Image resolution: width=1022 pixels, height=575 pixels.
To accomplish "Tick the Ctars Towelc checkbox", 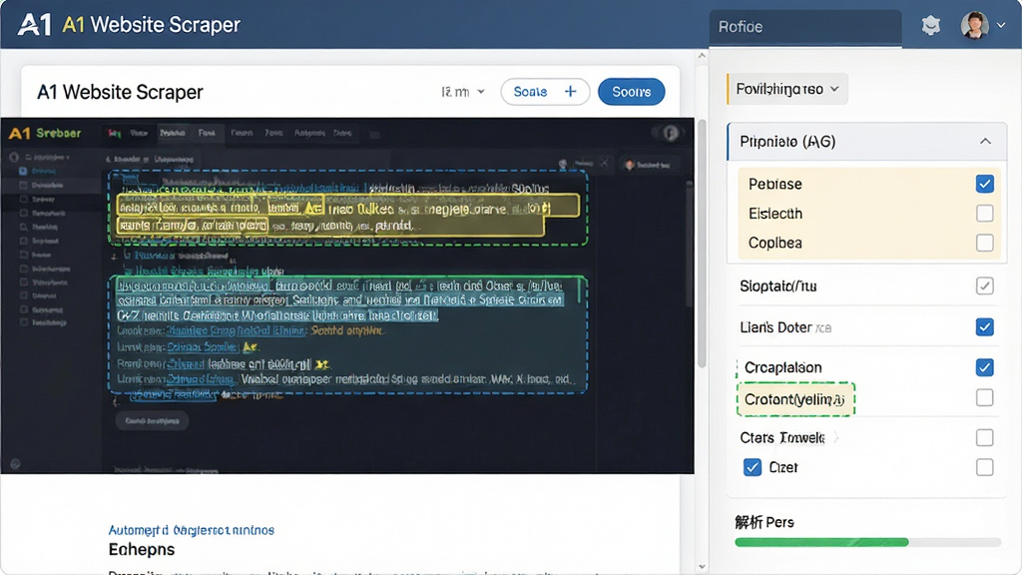I will coord(984,437).
